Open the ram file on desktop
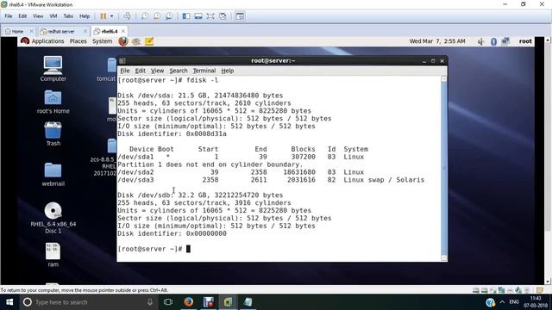This screenshot has height=310, width=552. click(53, 255)
